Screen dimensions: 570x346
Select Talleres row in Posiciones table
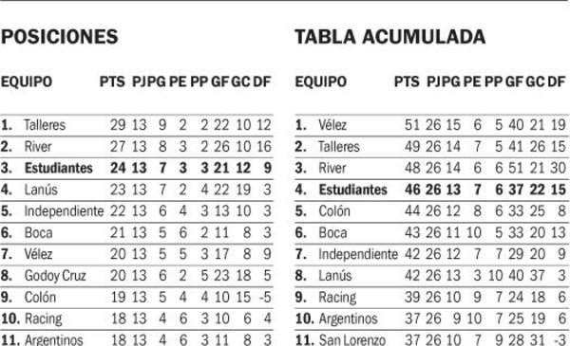pyautogui.click(x=137, y=125)
